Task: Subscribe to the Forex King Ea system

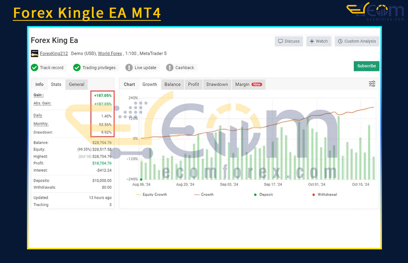Action: [x=366, y=66]
